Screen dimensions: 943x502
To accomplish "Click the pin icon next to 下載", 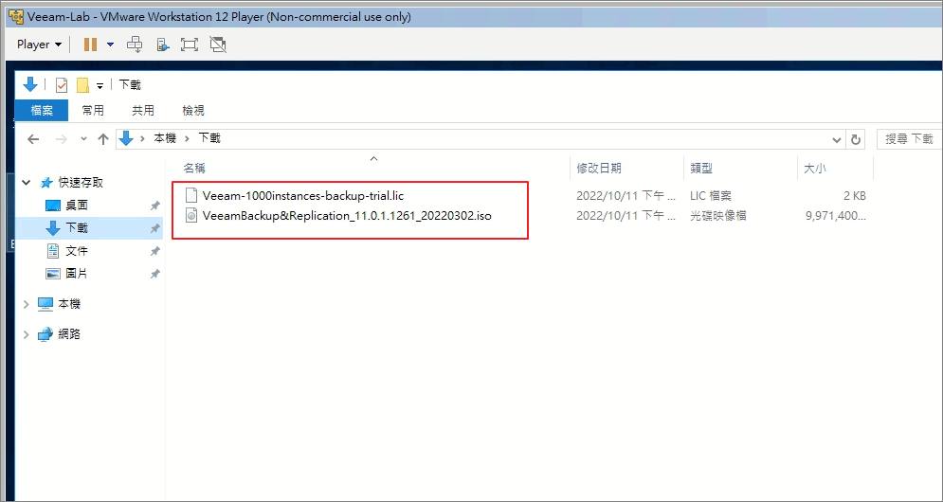I will (155, 228).
